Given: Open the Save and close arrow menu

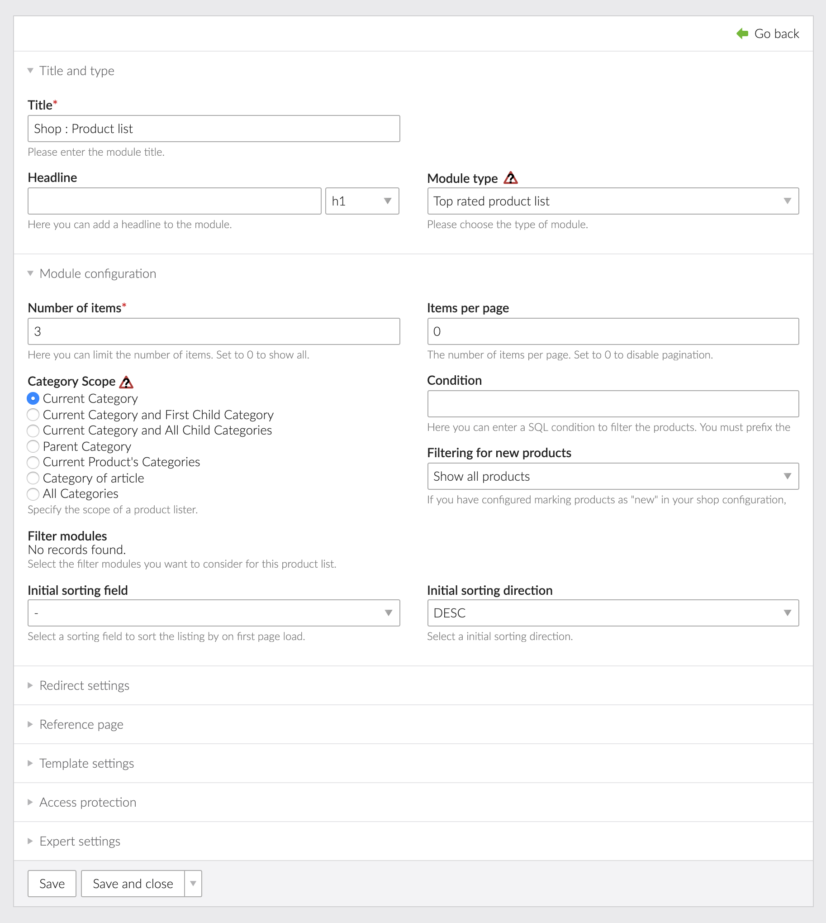Looking at the screenshot, I should (193, 884).
